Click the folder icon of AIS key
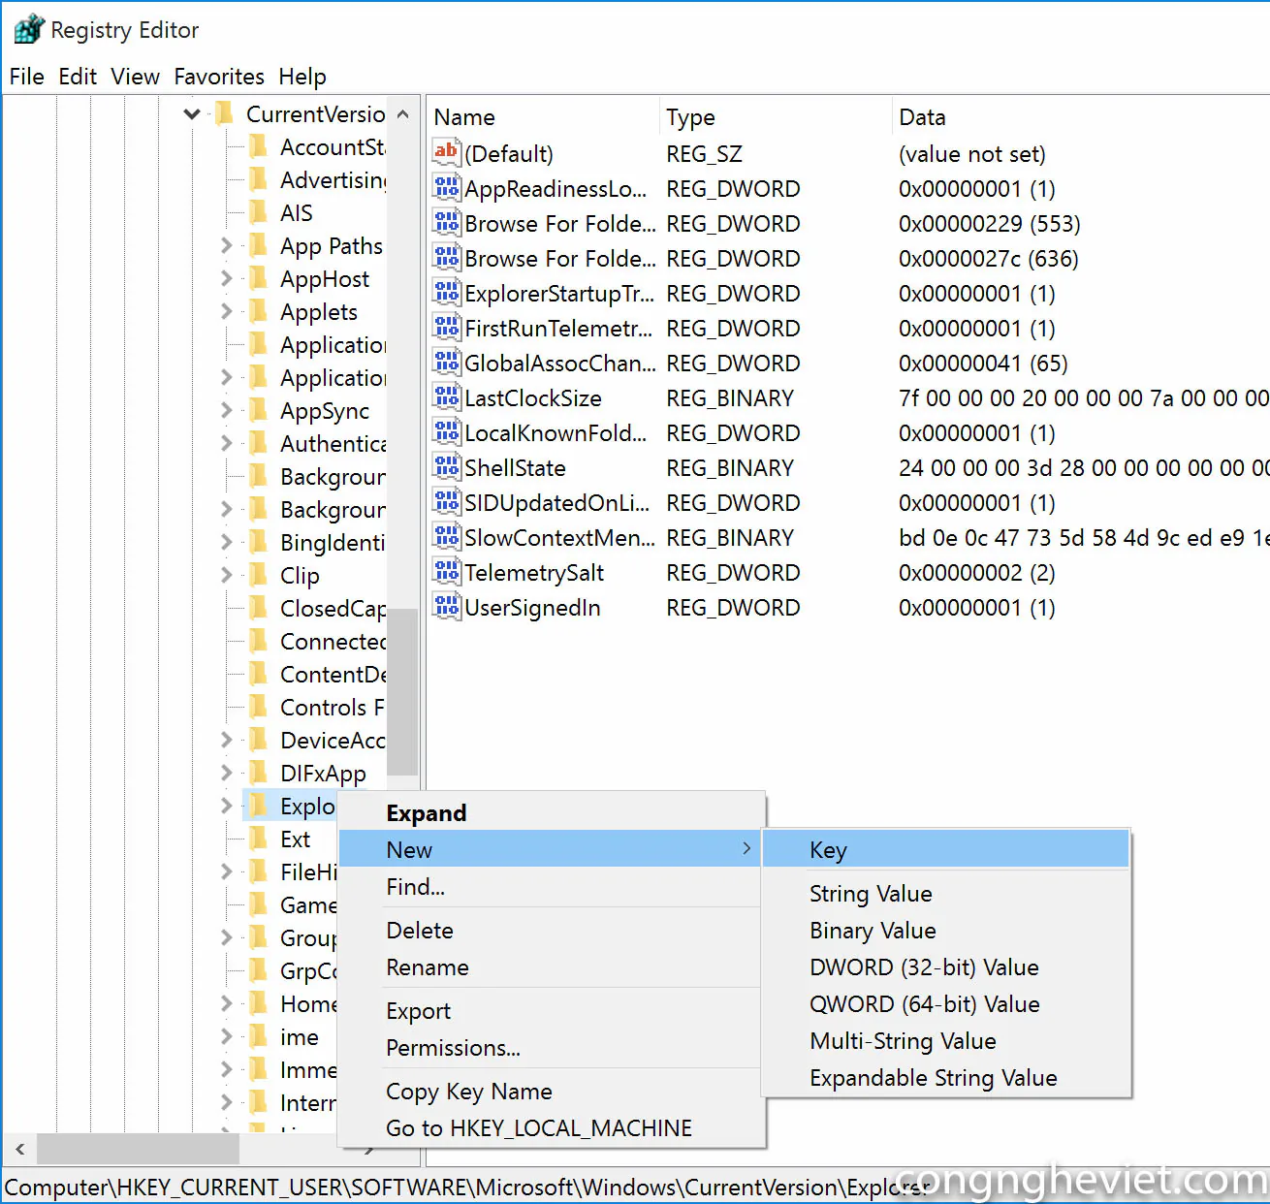 click(x=258, y=212)
